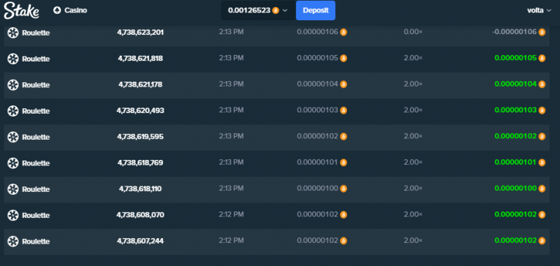
Task: Click Roulette icon for bet 4,738,618,110
Action: pyautogui.click(x=13, y=189)
